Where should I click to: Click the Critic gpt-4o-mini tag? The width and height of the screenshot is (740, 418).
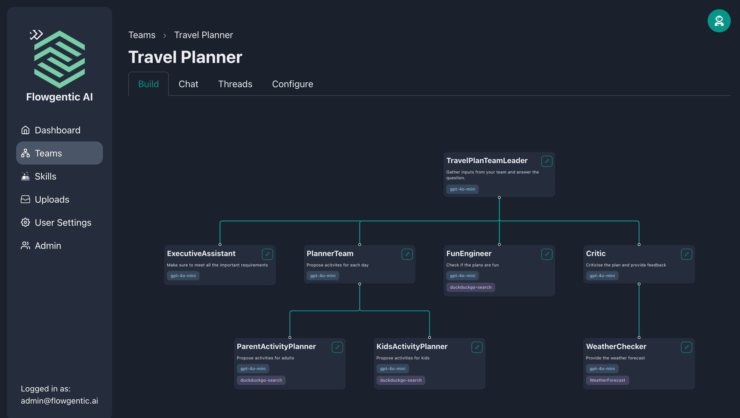[602, 276]
